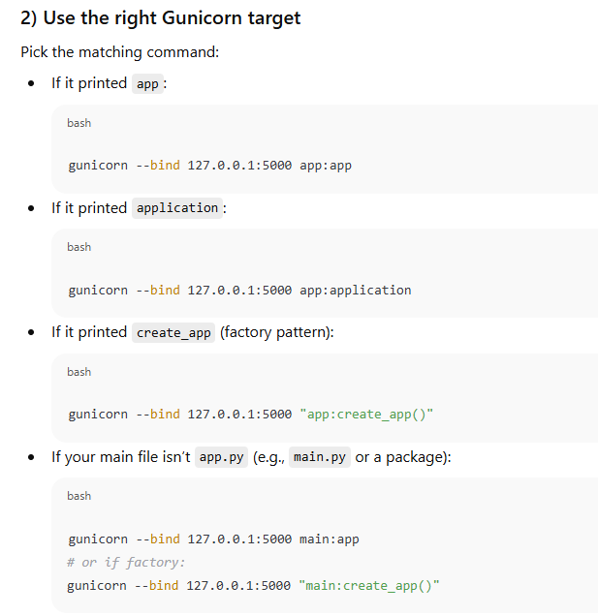Click the bash label above app:application command

click(x=79, y=247)
